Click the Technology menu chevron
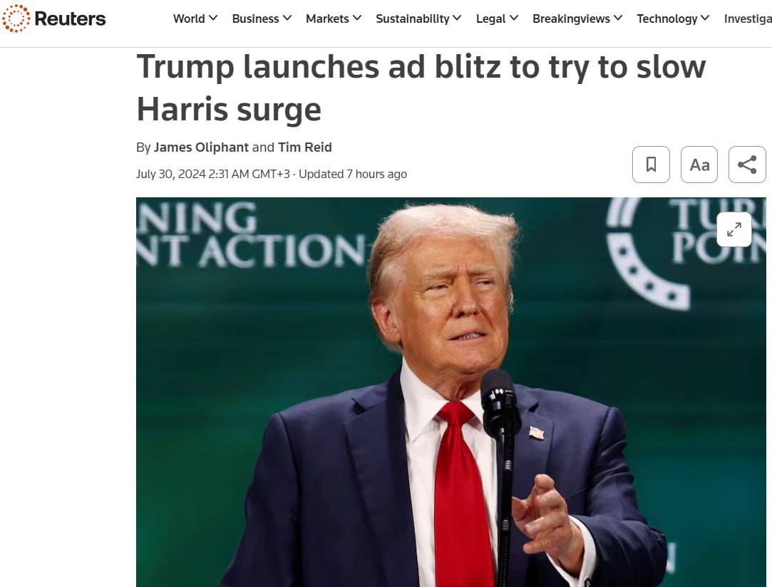The width and height of the screenshot is (772, 587). click(x=705, y=19)
